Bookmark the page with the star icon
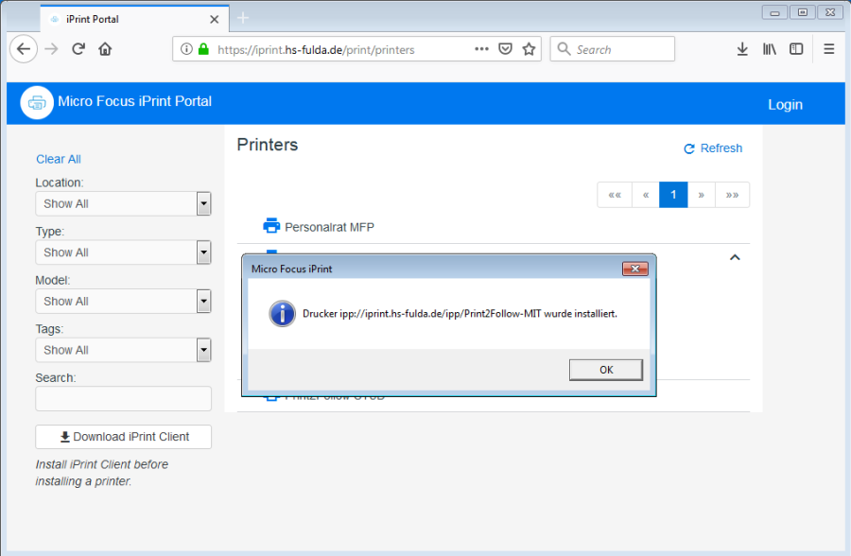The width and height of the screenshot is (851, 556). pos(529,48)
